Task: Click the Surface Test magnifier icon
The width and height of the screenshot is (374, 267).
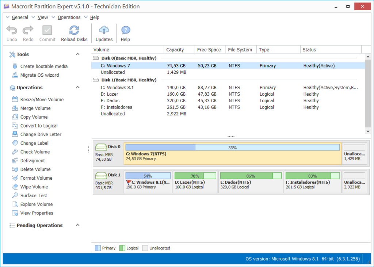Action: pos(15,195)
